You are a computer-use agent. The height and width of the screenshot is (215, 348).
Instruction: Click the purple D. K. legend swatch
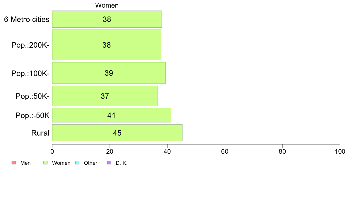coord(109,163)
